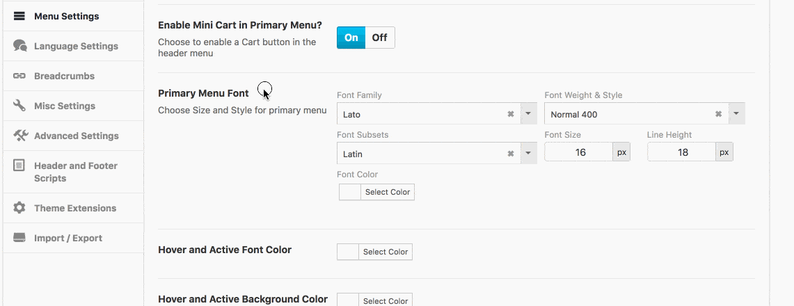The image size is (794, 306).
Task: Click the Hover and Active Background Color swatch
Action: [x=348, y=300]
